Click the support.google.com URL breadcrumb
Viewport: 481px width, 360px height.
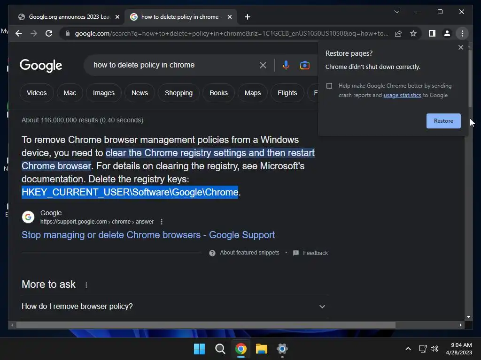[97, 222]
